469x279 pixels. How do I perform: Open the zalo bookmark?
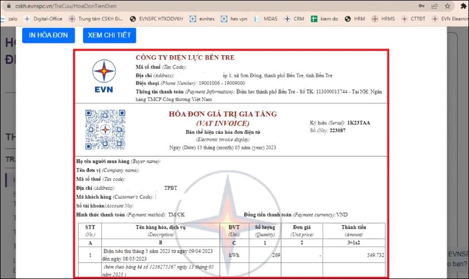(9, 19)
